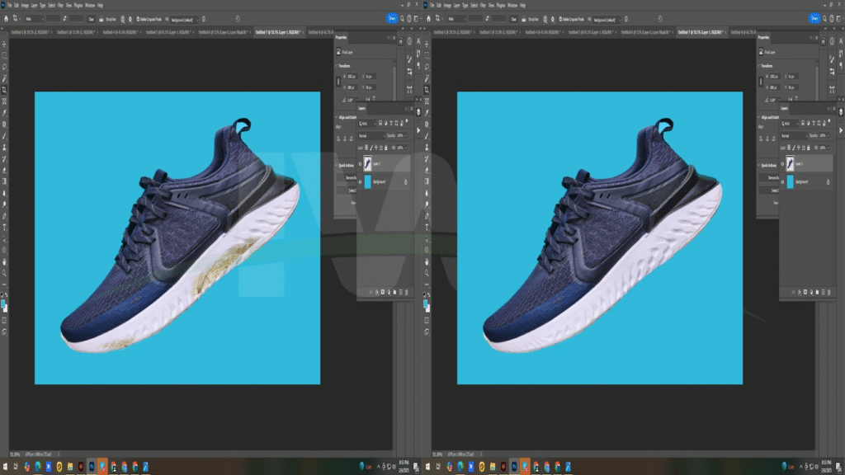Screen dimensions: 845x475
Task: Choose the Clone Stamp tool in left window
Action: coord(5,147)
